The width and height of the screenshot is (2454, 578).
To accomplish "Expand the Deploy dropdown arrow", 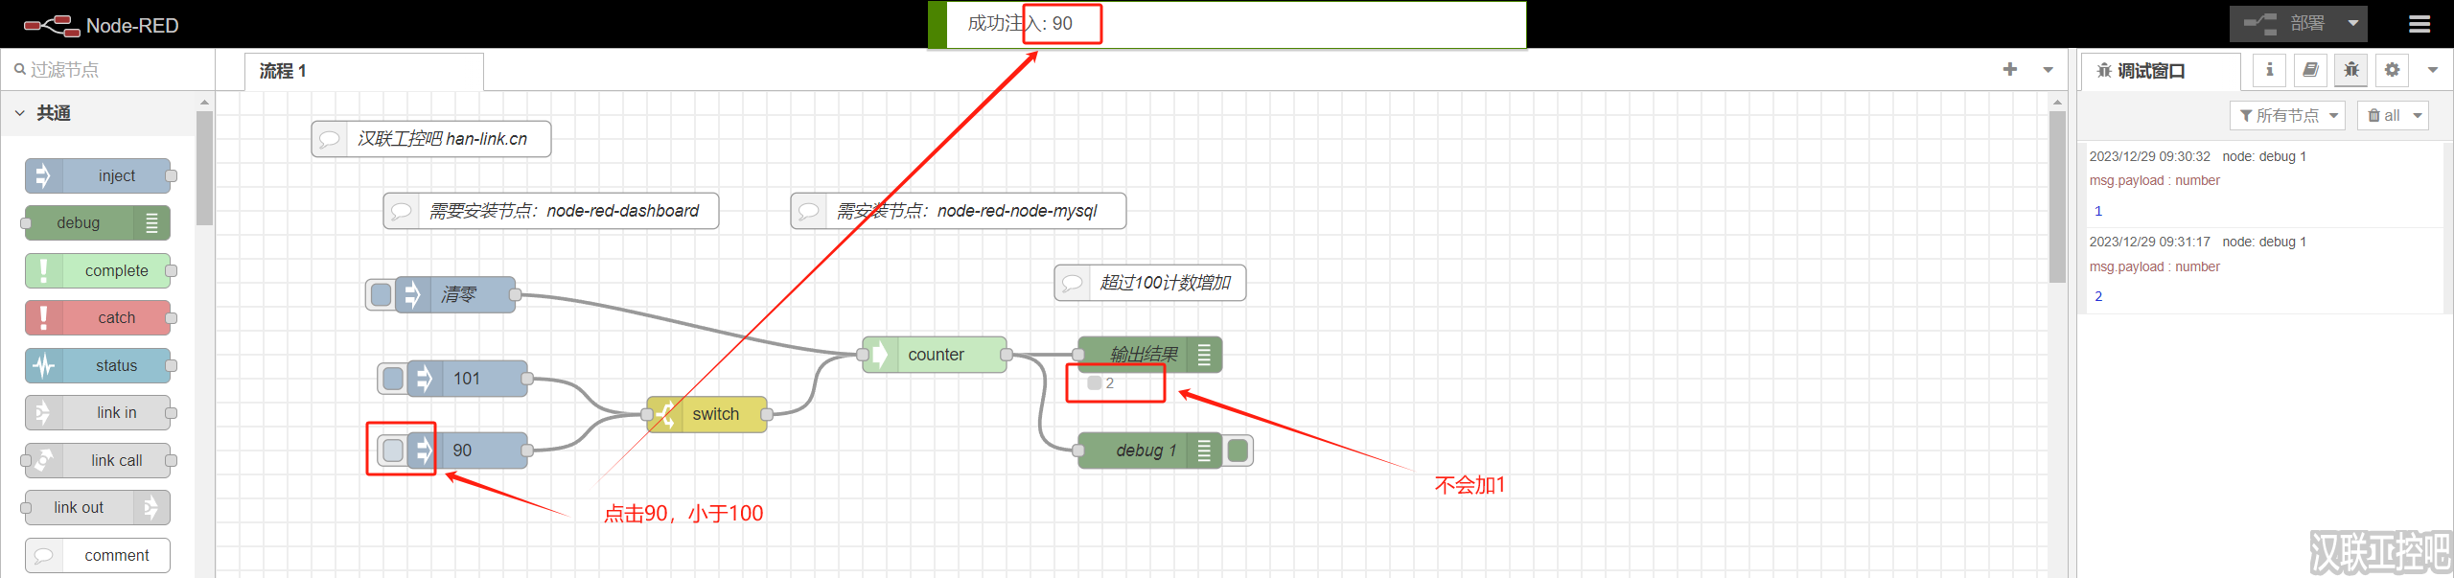I will 2353,24.
